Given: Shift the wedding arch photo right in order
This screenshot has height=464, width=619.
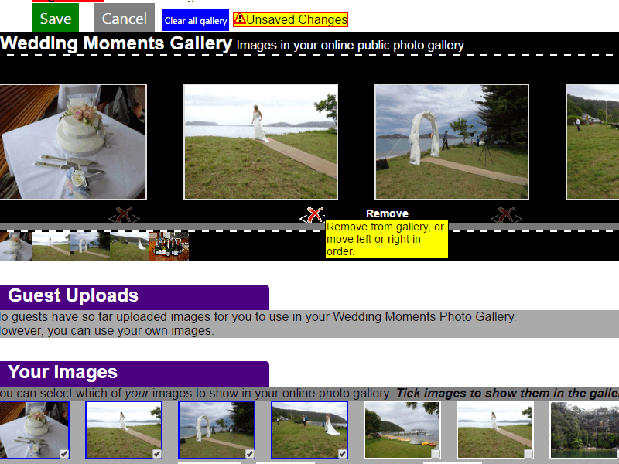Looking at the screenshot, I should tap(518, 218).
